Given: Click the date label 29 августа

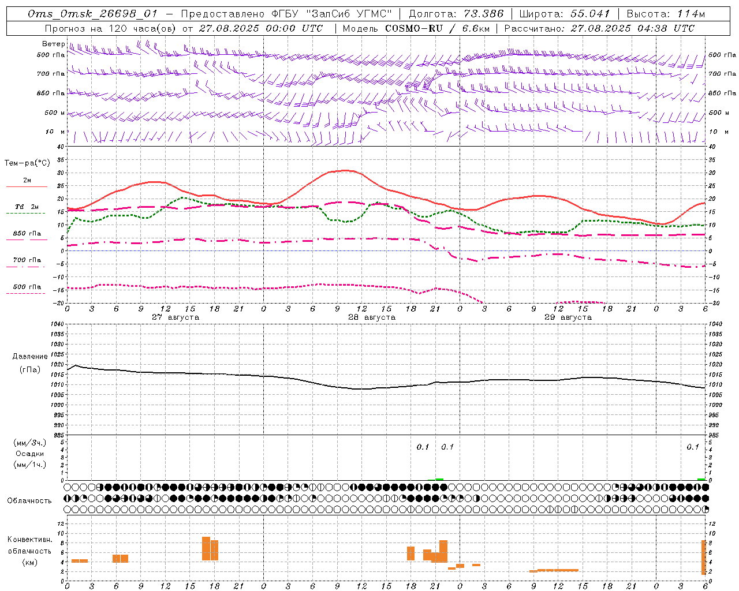Looking at the screenshot, I should click(568, 317).
